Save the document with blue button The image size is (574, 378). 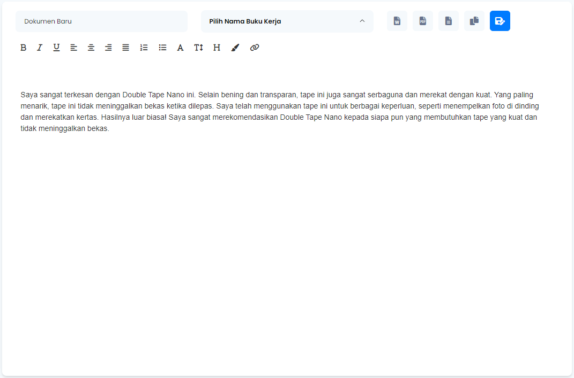pos(500,21)
